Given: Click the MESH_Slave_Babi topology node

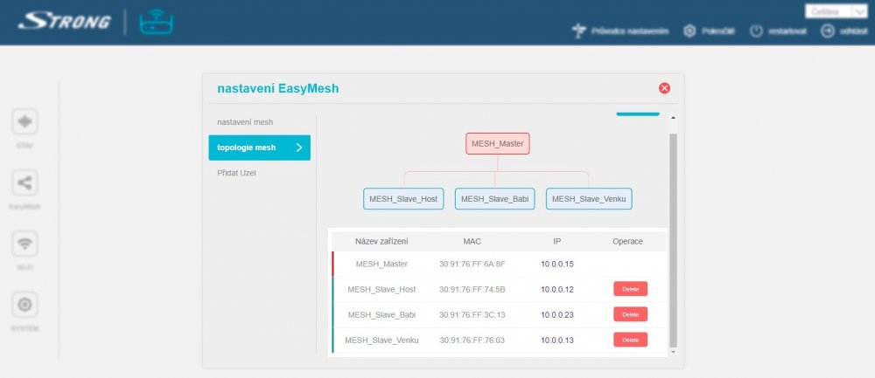Looking at the screenshot, I should [x=495, y=199].
